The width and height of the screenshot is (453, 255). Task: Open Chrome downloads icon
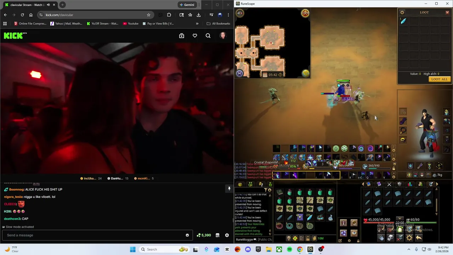[199, 15]
